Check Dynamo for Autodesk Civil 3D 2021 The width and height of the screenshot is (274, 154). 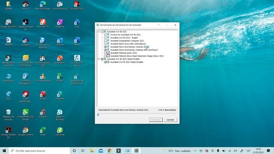click(x=105, y=35)
